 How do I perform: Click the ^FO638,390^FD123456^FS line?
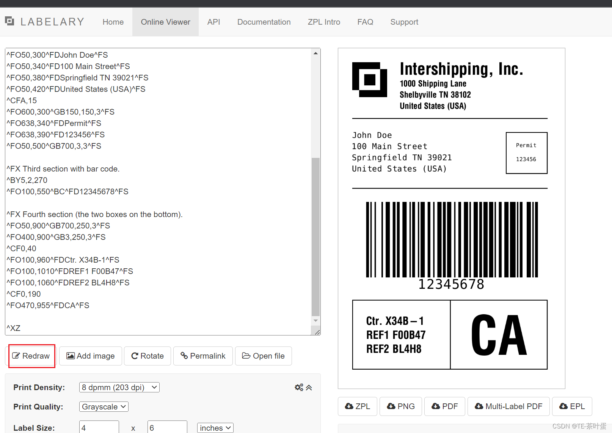(56, 135)
